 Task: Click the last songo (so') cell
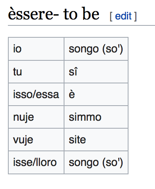pyautogui.click(x=96, y=162)
